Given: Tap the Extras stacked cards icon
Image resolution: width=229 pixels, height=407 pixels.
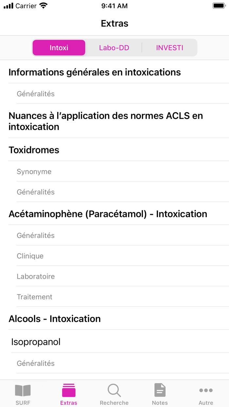Looking at the screenshot, I should tap(69, 391).
